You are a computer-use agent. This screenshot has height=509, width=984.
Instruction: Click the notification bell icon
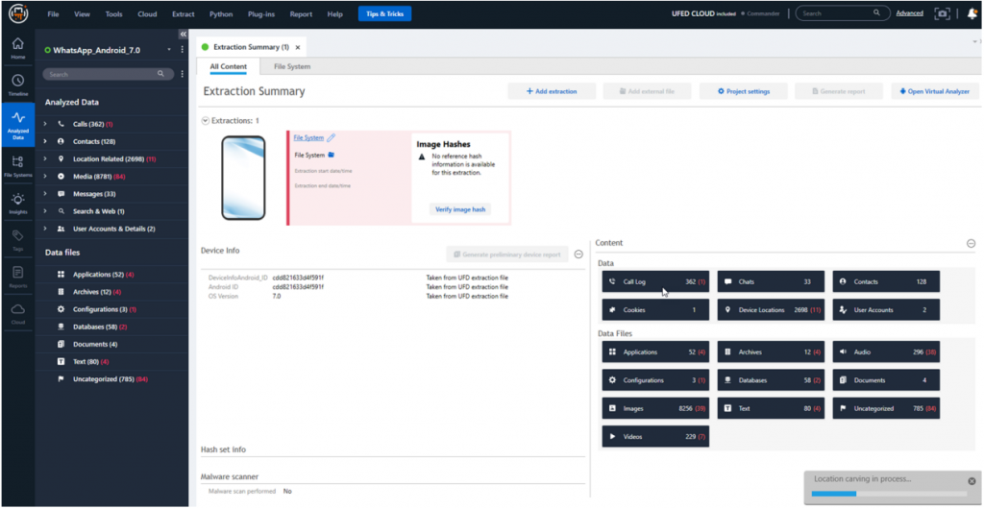972,13
